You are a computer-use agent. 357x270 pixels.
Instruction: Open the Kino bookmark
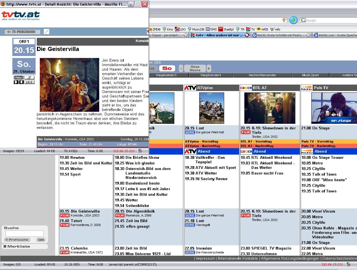168,29
